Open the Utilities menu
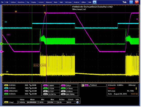 (83, 2)
